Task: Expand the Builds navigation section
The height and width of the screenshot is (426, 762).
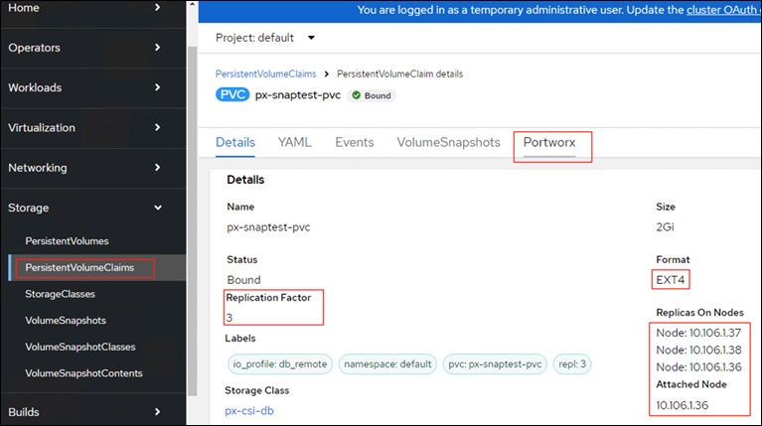Action: (92, 412)
